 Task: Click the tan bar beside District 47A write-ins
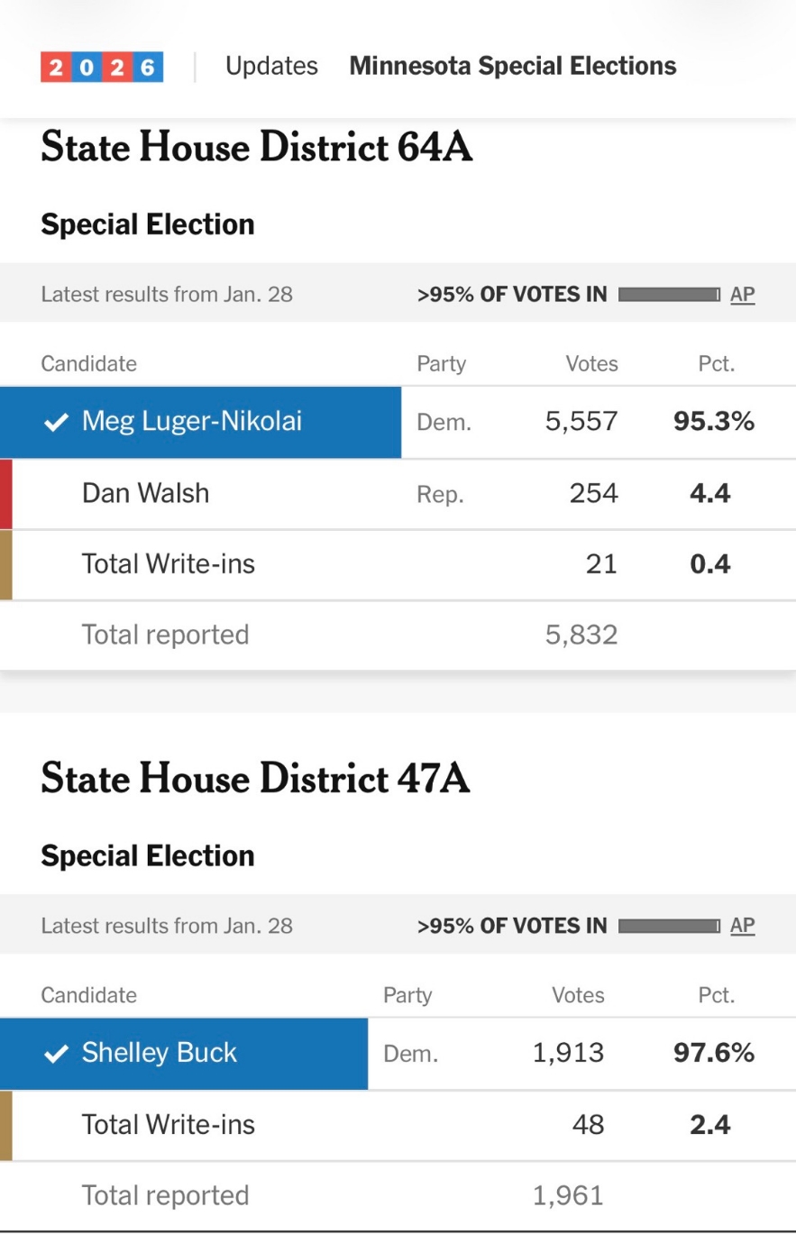pos(6,1125)
